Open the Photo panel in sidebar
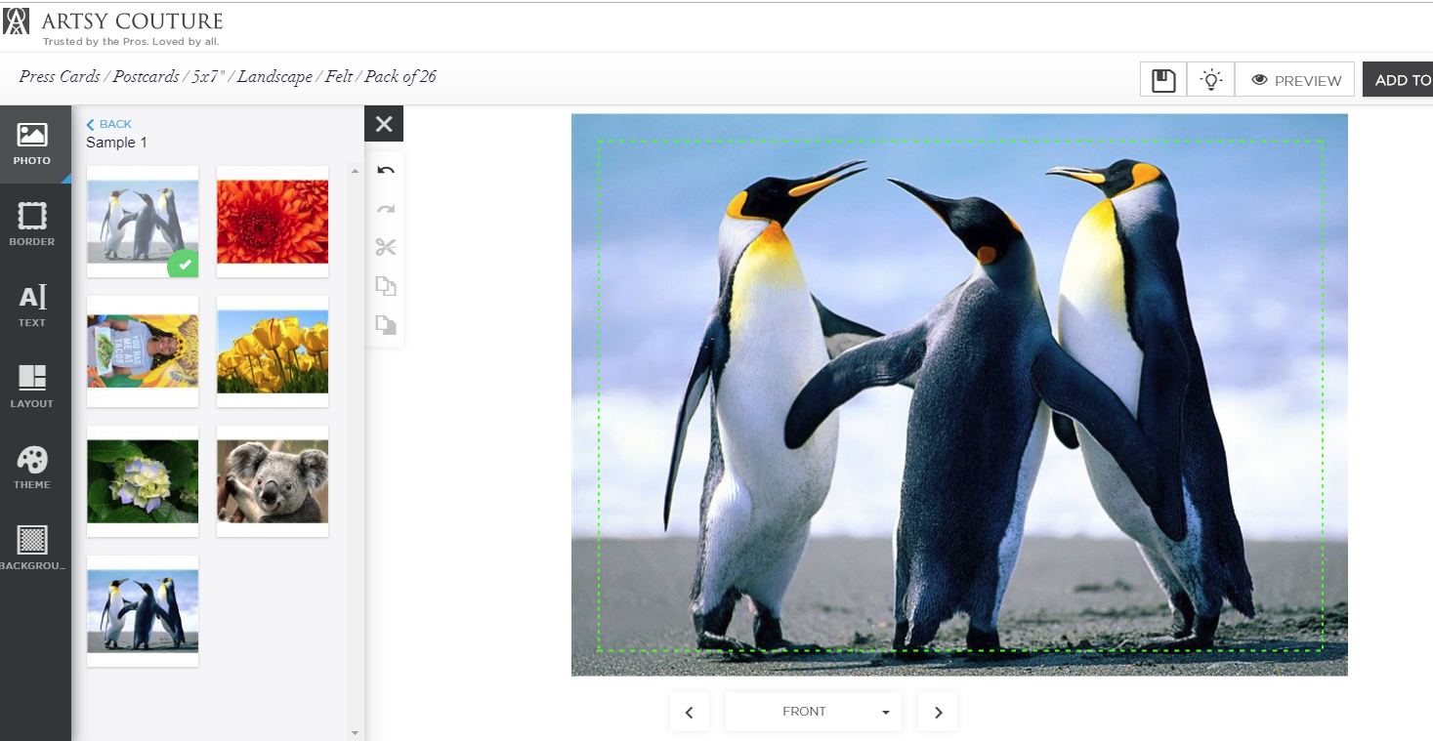 32,144
